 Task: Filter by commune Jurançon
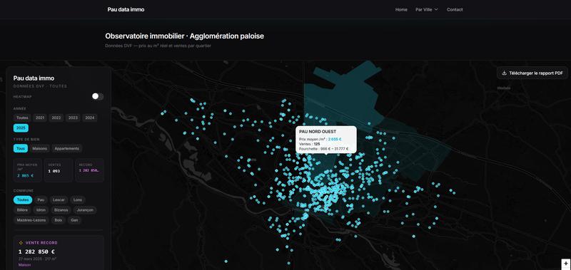tap(85, 210)
